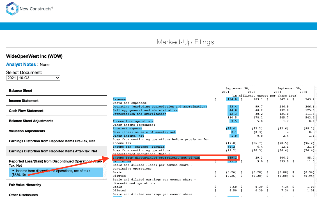
Task: Open the Select Document dropdown
Action: tap(33, 78)
